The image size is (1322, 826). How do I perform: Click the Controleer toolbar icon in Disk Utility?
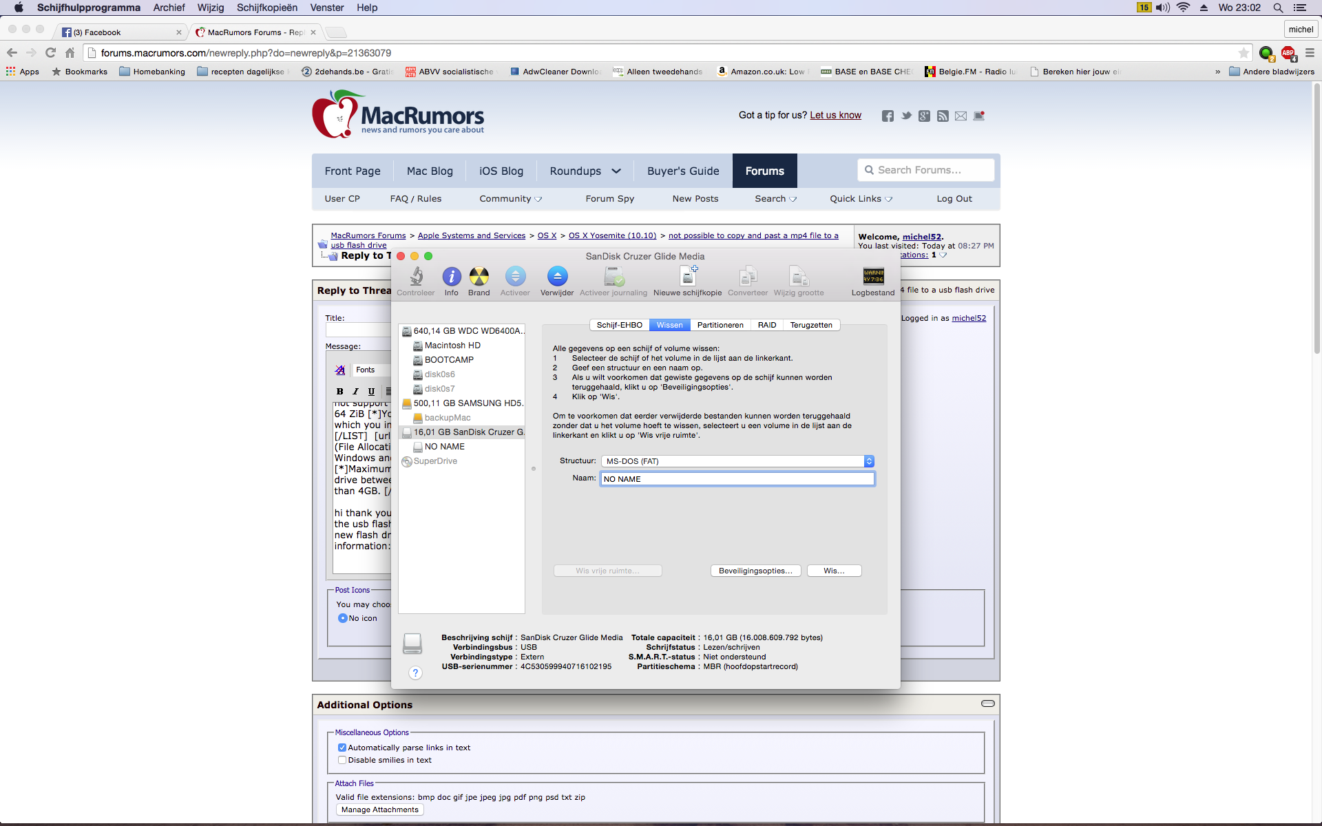pos(416,277)
